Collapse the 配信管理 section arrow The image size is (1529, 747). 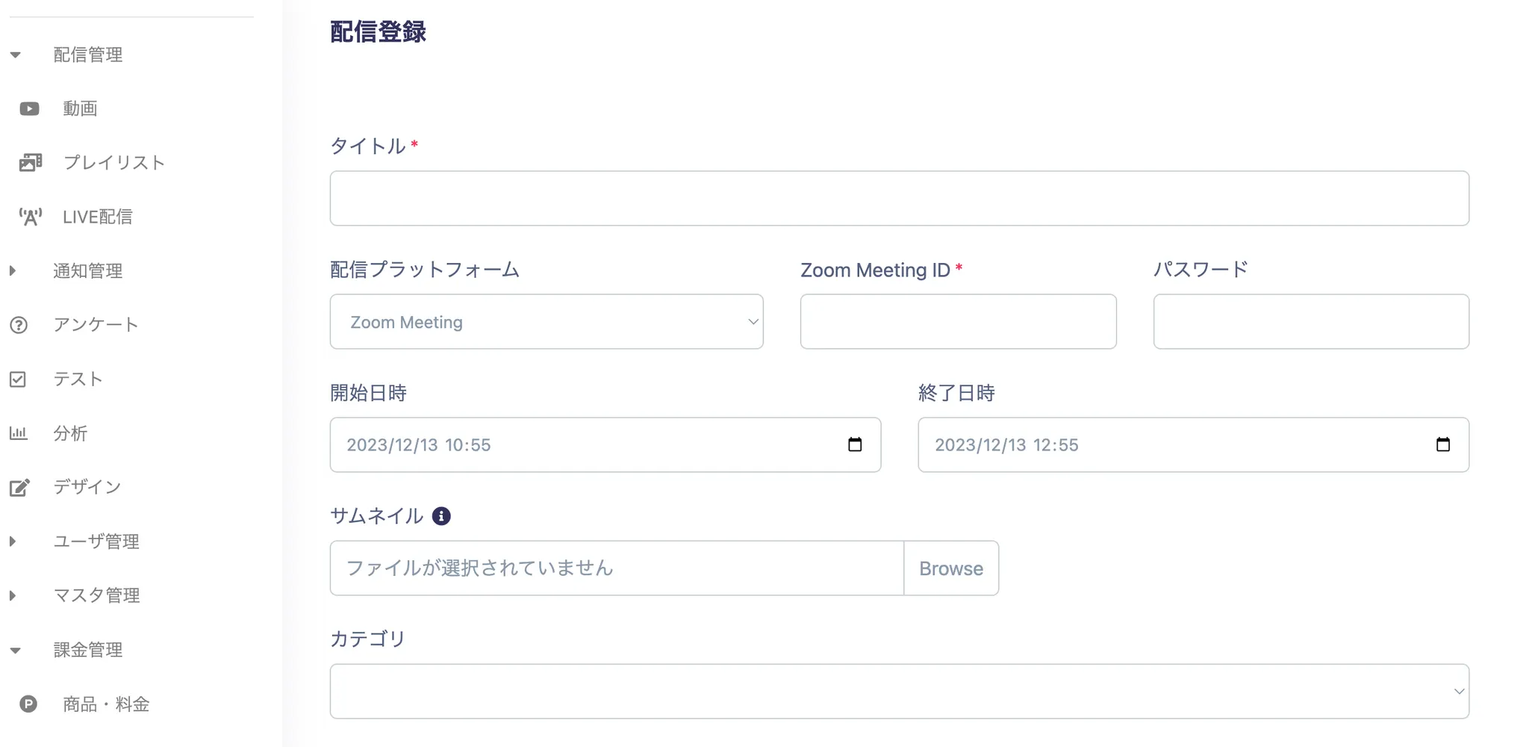tap(15, 55)
